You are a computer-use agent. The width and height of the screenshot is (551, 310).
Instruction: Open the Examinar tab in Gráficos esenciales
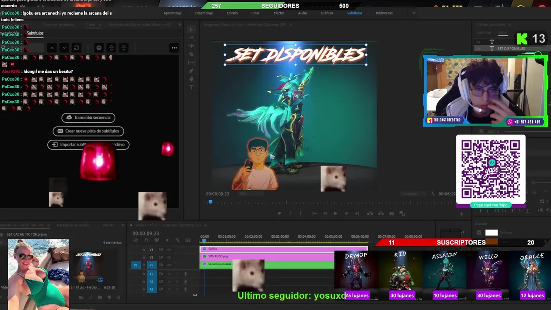coord(484,32)
